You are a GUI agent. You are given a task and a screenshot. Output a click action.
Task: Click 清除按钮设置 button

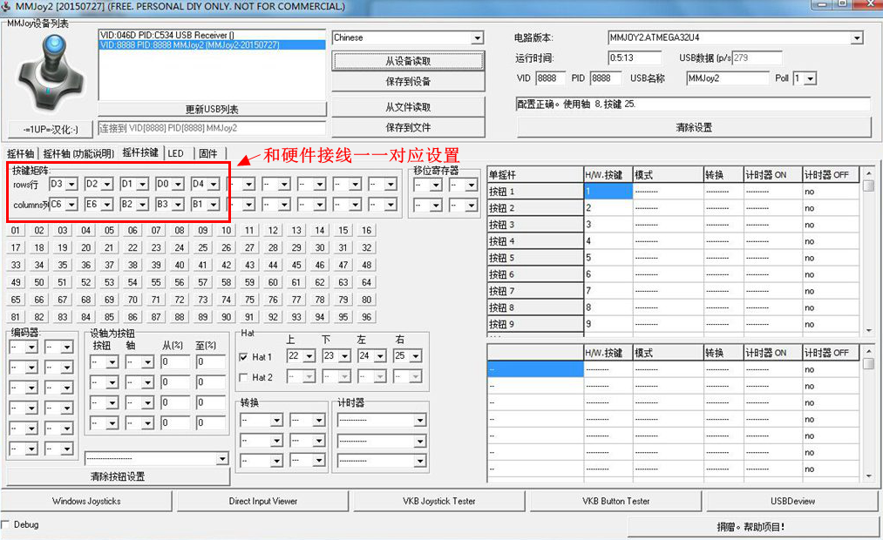click(118, 476)
